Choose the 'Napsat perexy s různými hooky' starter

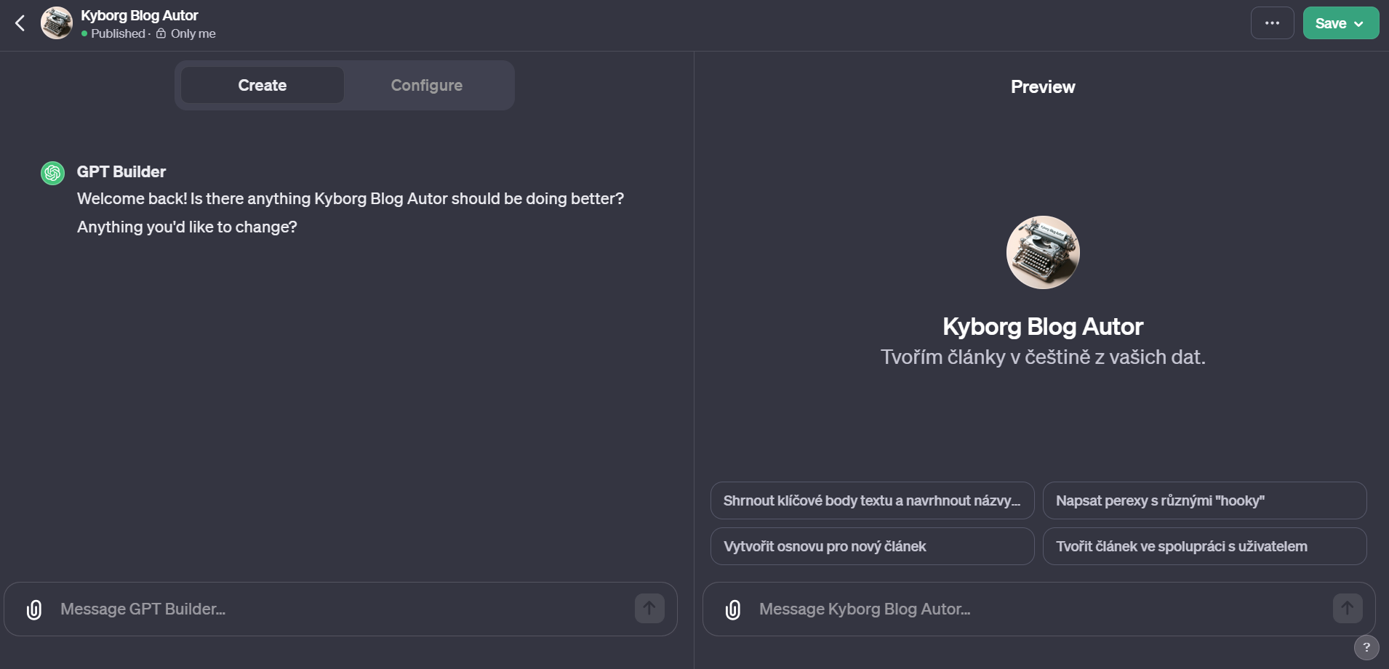(x=1204, y=500)
